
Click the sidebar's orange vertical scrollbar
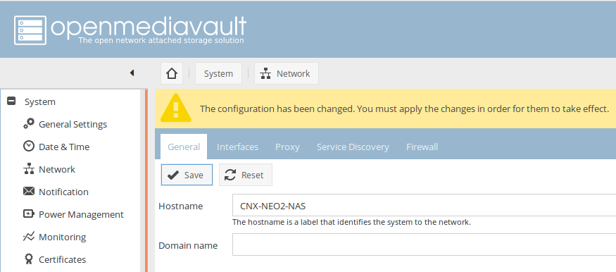click(146, 180)
